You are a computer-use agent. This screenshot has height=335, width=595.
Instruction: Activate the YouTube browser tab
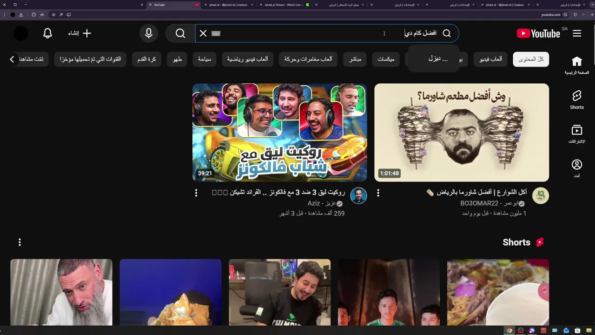click(174, 5)
